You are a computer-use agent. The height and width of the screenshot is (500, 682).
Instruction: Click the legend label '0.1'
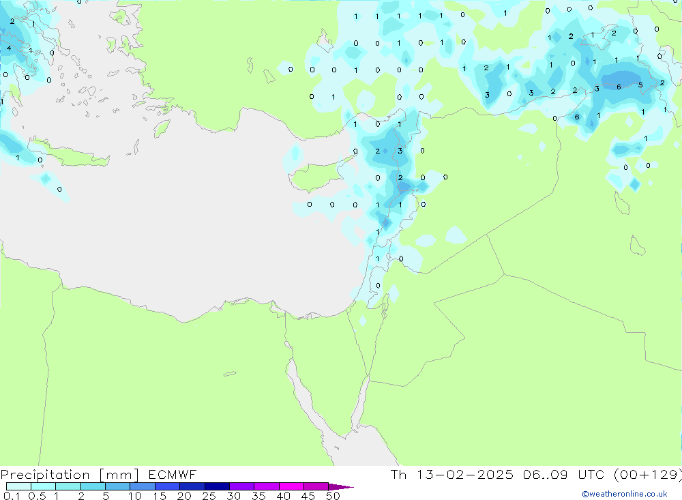(x=12, y=496)
